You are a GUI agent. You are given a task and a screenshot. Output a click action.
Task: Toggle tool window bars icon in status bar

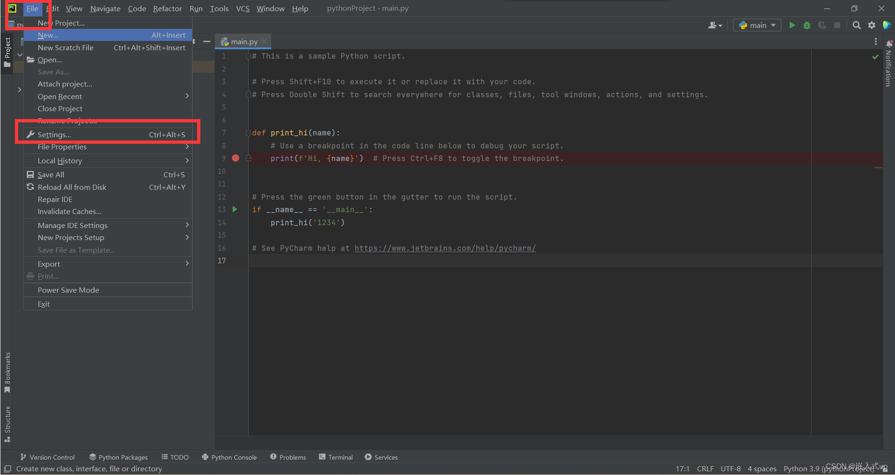point(7,468)
